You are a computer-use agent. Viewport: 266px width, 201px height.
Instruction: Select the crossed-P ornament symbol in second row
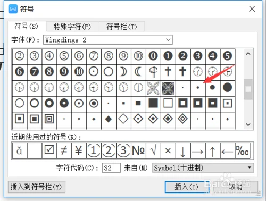click(x=153, y=72)
